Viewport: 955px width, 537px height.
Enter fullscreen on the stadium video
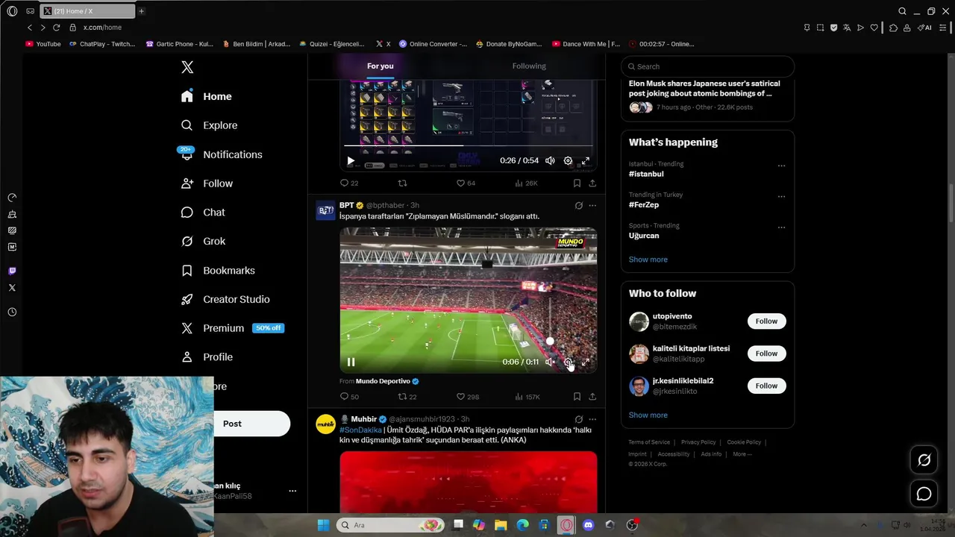586,362
